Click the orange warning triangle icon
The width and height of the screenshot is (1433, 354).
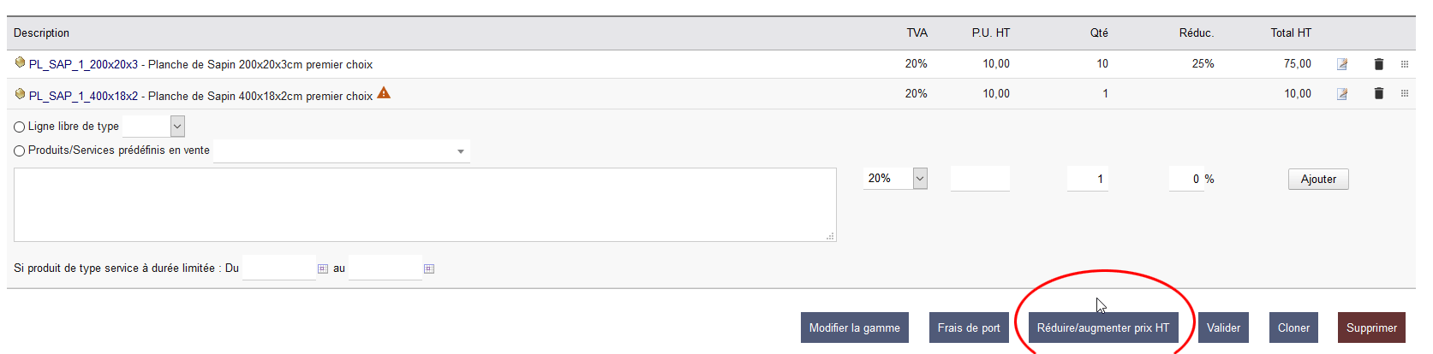pyautogui.click(x=384, y=93)
